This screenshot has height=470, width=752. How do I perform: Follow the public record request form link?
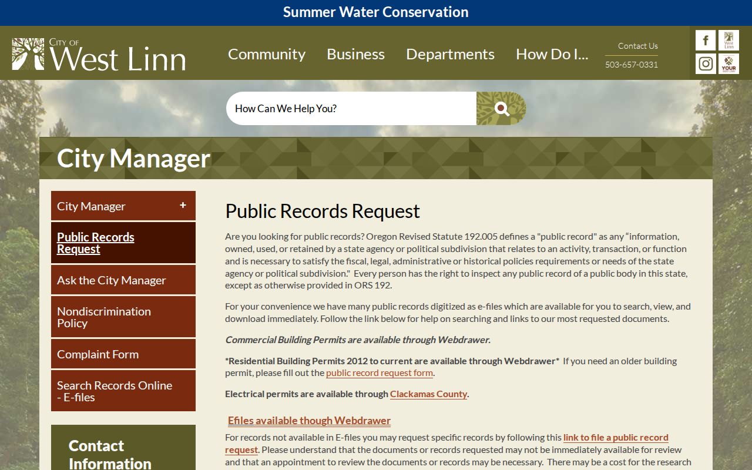(380, 373)
